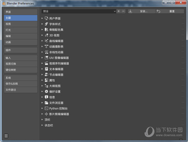Screen dimensions: 188x142
Task: Click the Node Editor (节点编辑器) icon
Action: coord(46,75)
